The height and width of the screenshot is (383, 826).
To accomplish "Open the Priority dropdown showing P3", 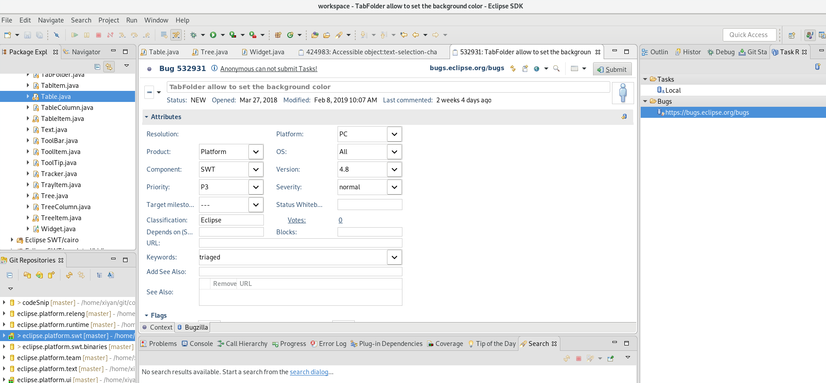I will tap(256, 187).
